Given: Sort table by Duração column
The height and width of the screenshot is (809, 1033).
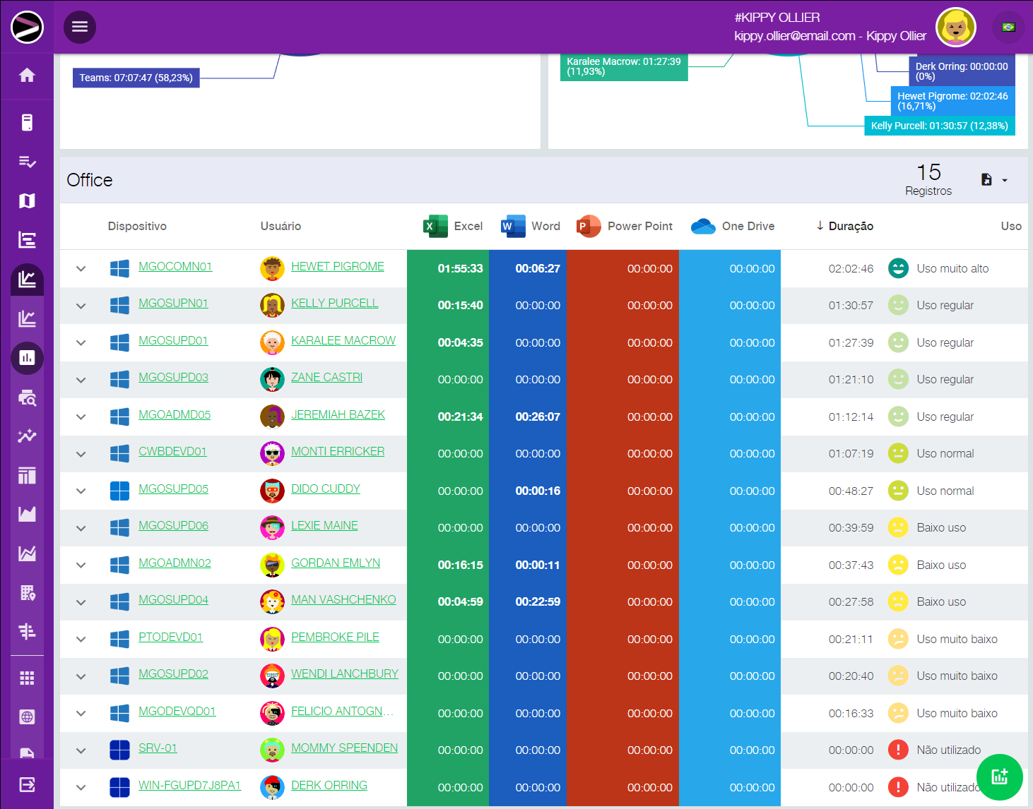Looking at the screenshot, I should coord(850,226).
